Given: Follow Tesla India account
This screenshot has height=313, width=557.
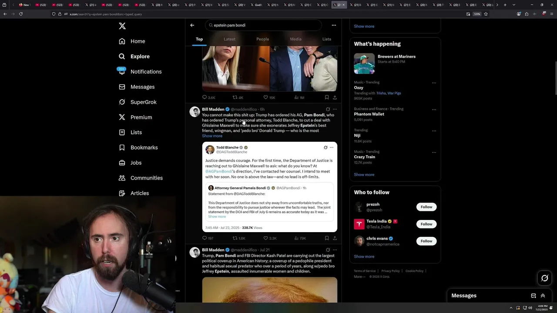Looking at the screenshot, I should (x=426, y=224).
